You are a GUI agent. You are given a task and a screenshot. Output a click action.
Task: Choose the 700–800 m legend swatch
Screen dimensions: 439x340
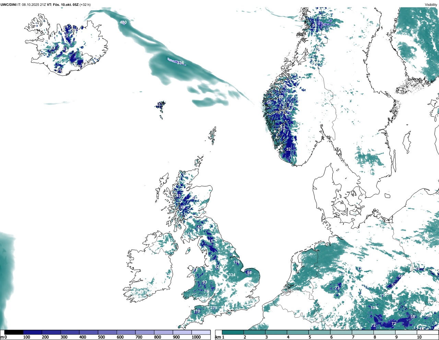point(145,332)
